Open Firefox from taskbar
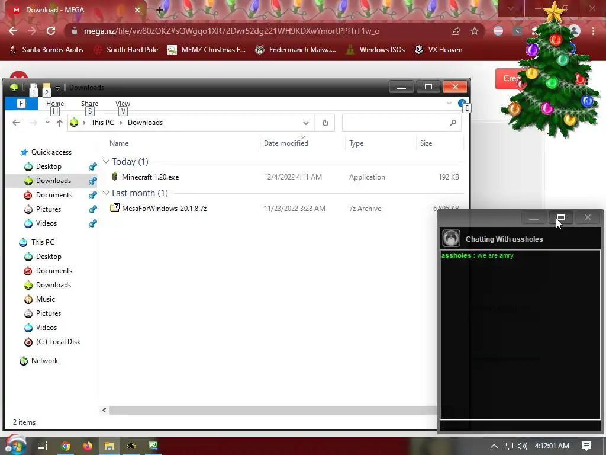 pos(88,446)
